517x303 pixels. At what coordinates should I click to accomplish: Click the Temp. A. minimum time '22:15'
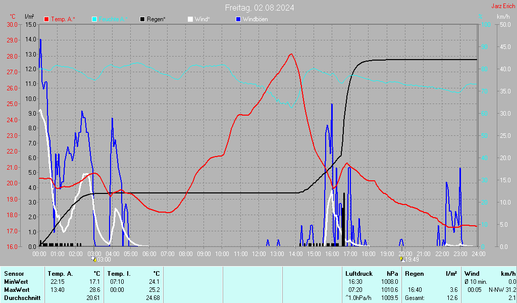point(58,282)
